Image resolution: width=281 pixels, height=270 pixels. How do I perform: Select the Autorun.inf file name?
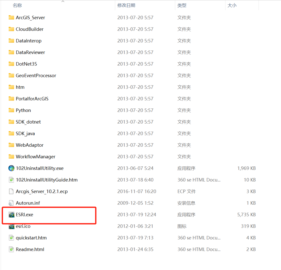(x=28, y=203)
